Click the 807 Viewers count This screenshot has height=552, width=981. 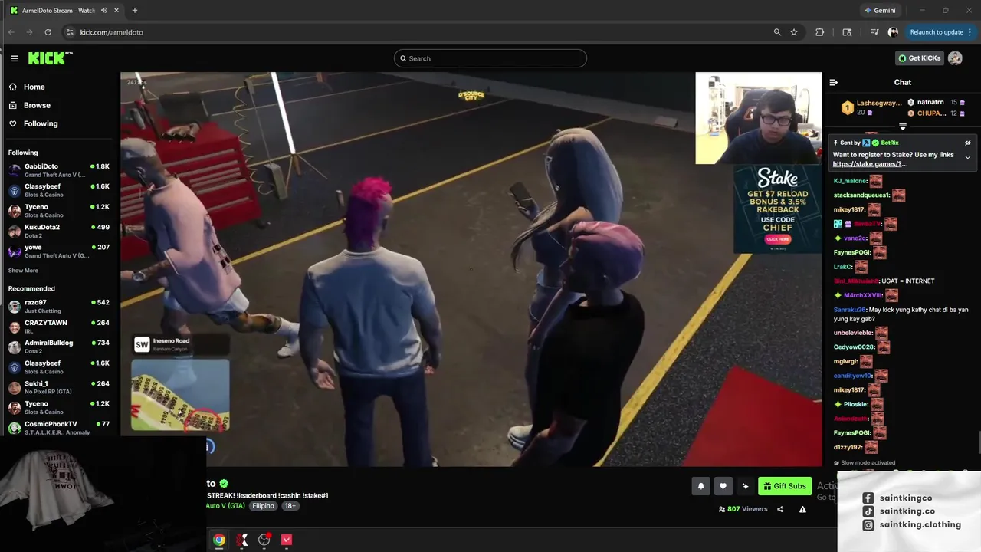pyautogui.click(x=743, y=509)
